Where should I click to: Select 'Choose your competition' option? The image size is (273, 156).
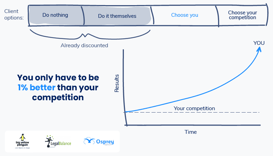click(242, 15)
